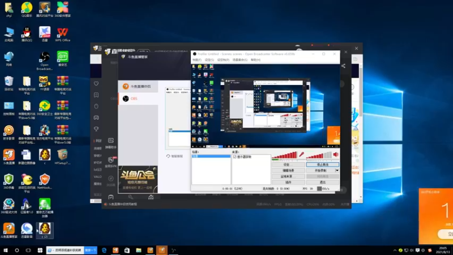Select the 斗鱼直播伴侣 tab in Douyu manager
Screen dimensions: 453x255
[138, 86]
